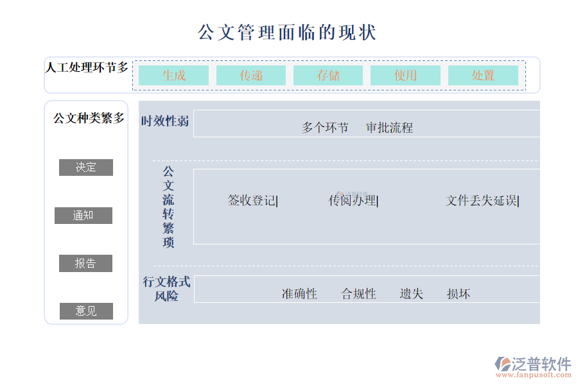Choose the 存储 box
This screenshot has height=385, width=578.
(328, 76)
